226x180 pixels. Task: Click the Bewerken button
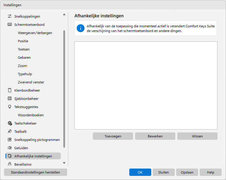point(155,136)
